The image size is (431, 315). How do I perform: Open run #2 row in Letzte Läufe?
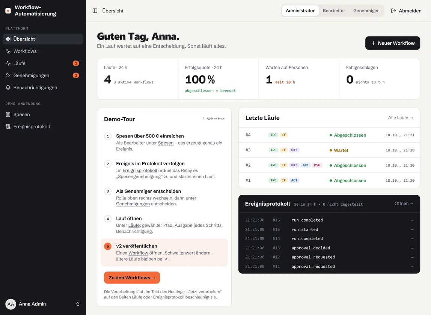[x=329, y=165]
